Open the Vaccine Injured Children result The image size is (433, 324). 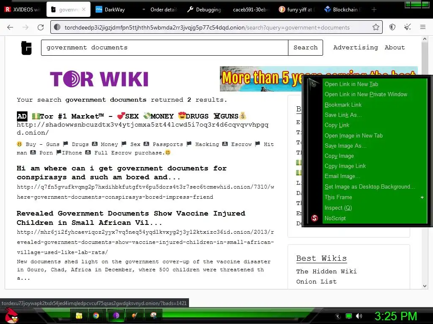(x=131, y=218)
